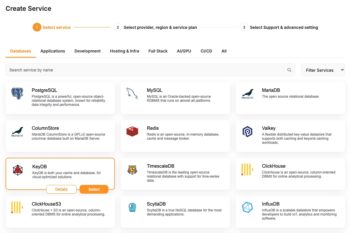The width and height of the screenshot is (350, 233).
Task: Click the MySQL dolphin logo
Action: point(132,94)
